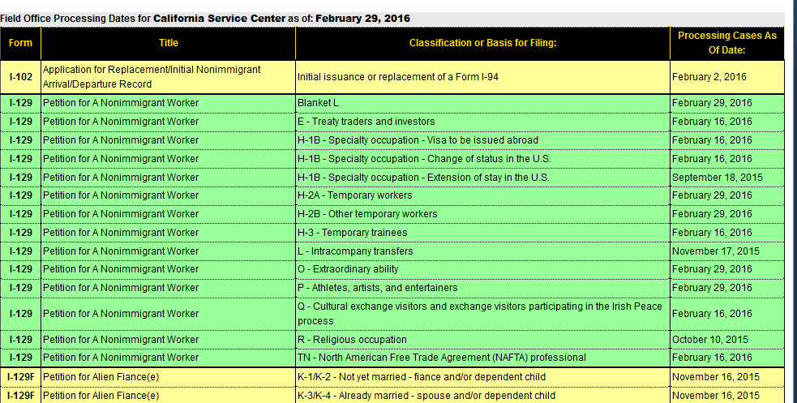This screenshot has width=797, height=403.
Task: Click P - Athletes, artists, and entertainers cell
Action: [482, 288]
